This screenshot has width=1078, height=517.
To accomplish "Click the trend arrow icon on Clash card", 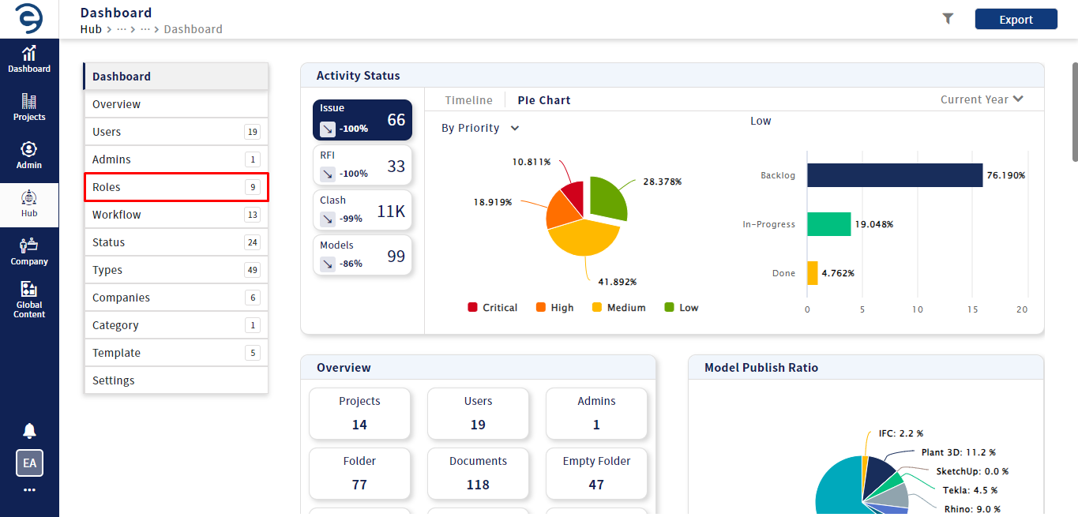I will [x=328, y=219].
